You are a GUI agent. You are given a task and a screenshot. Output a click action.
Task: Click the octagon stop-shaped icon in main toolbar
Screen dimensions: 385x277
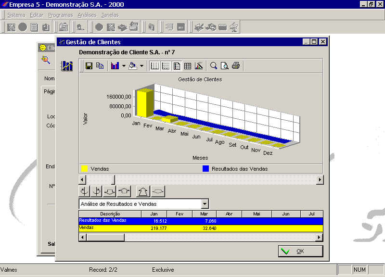coord(99,27)
